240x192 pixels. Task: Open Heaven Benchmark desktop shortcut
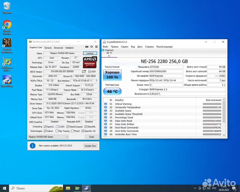point(7,46)
